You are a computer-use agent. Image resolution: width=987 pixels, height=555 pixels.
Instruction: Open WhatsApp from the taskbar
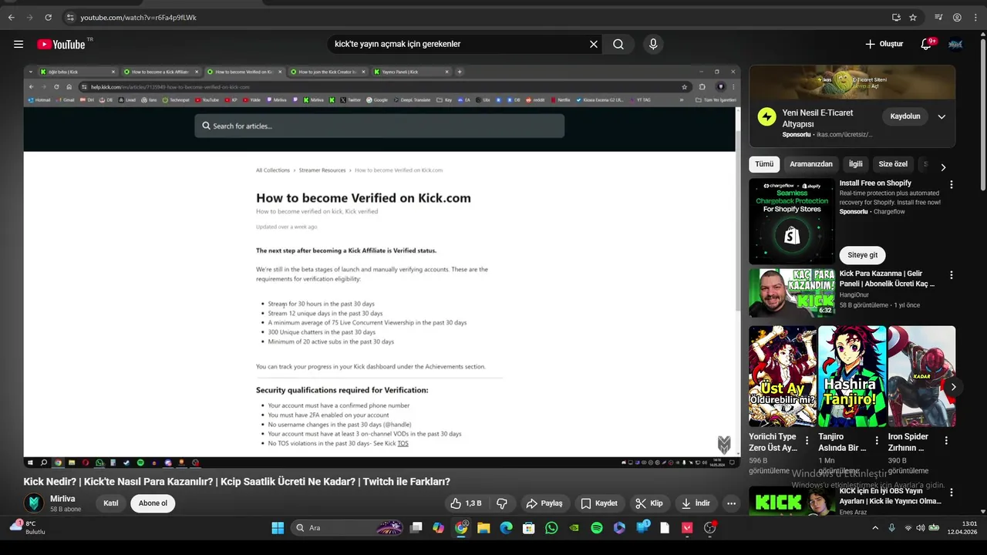tap(551, 528)
